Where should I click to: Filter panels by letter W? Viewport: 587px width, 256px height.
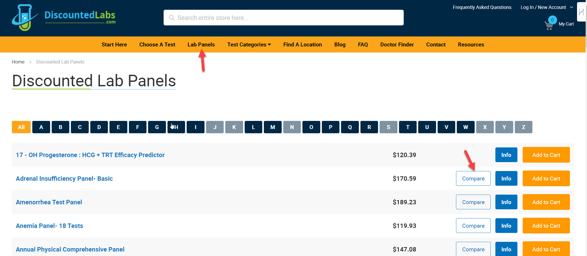[x=466, y=127]
